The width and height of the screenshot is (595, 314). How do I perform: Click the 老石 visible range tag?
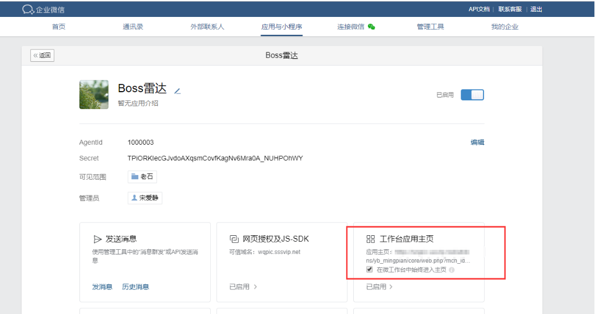tap(142, 177)
